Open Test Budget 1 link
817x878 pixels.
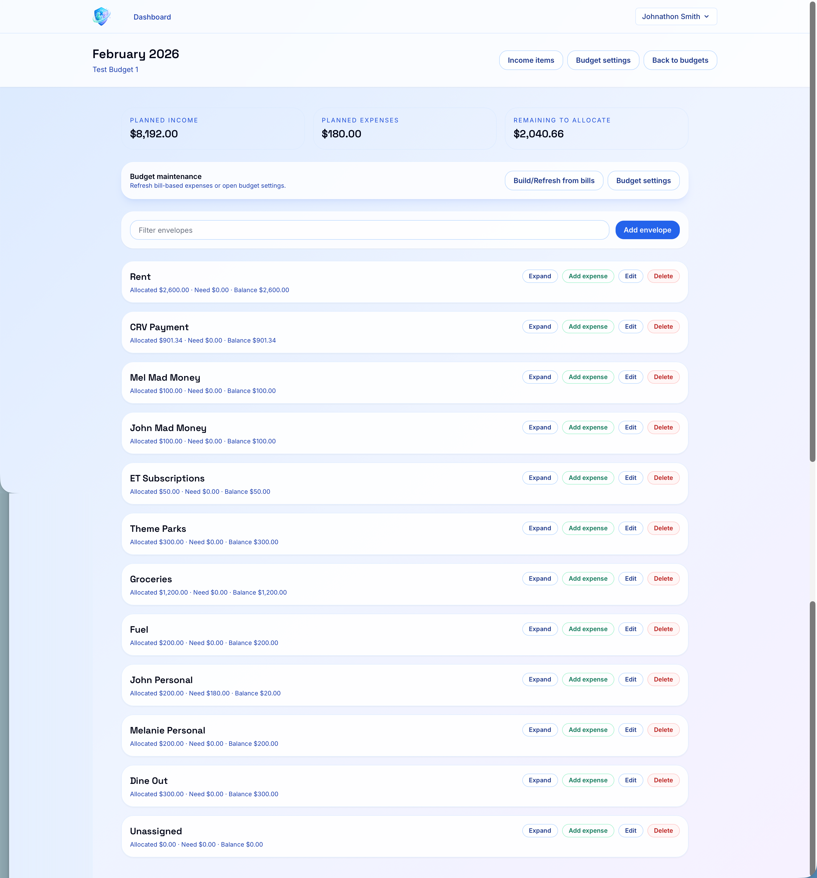point(115,69)
